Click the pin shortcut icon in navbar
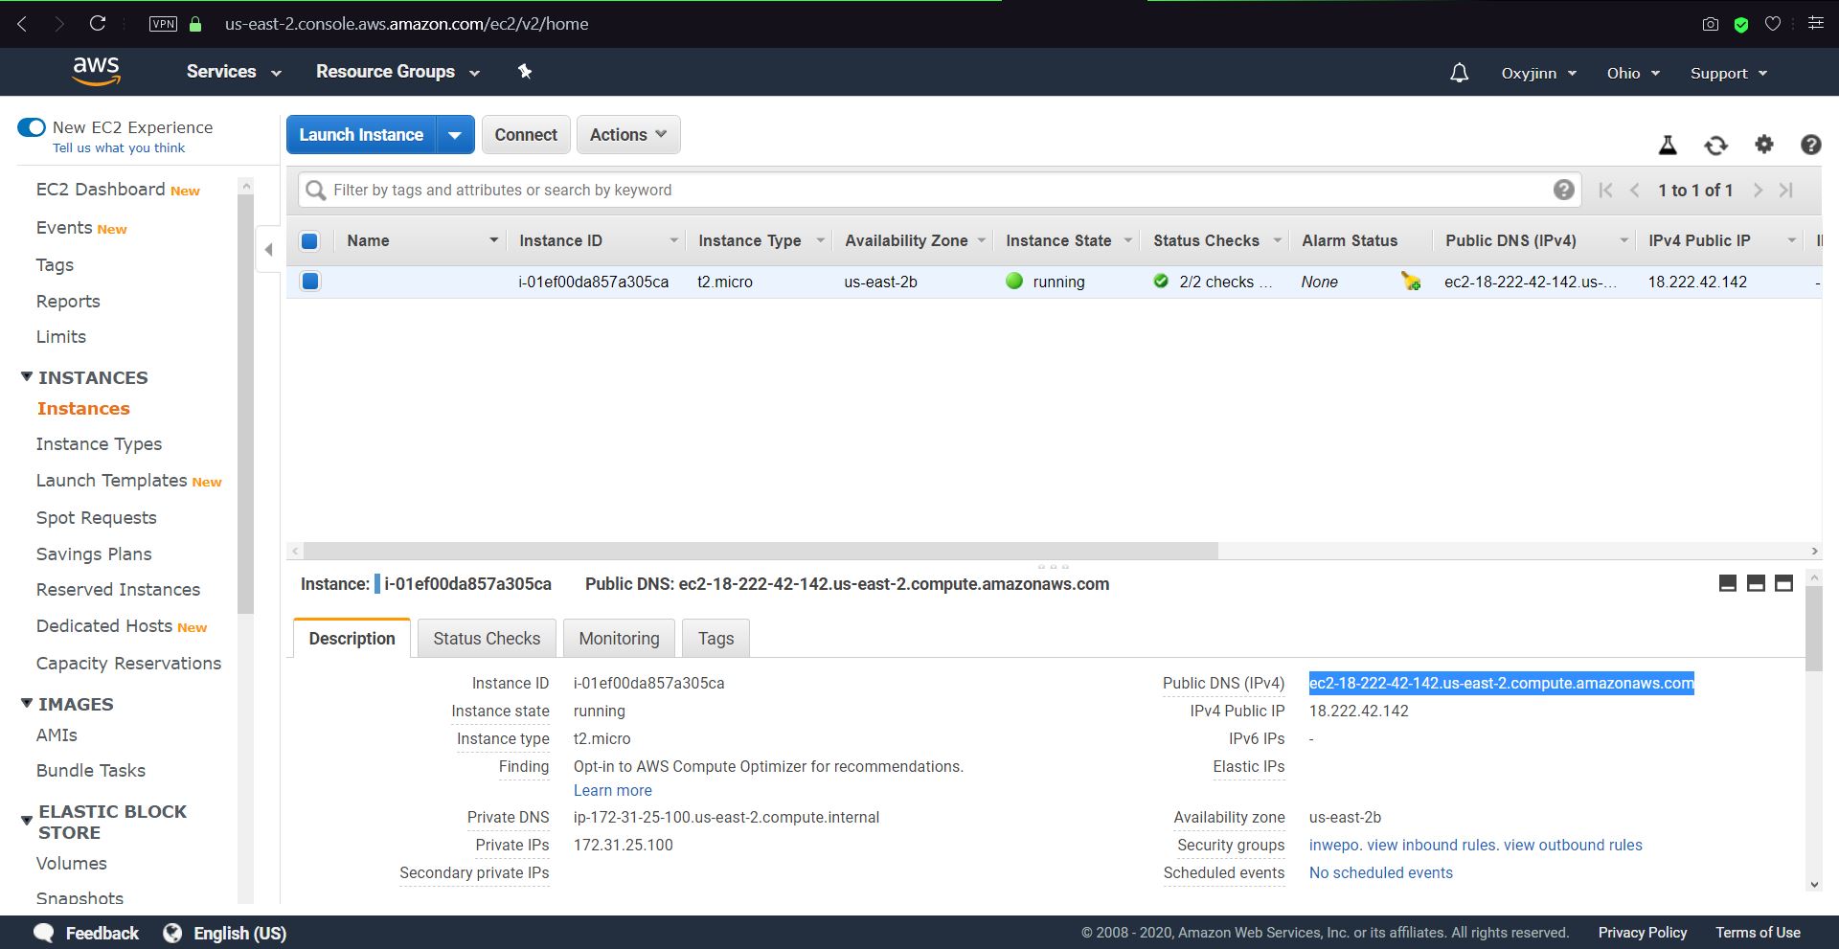 (524, 72)
